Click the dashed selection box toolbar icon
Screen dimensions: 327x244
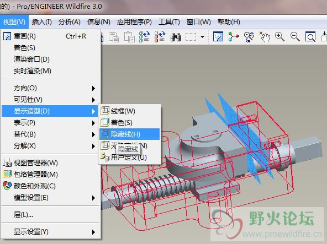point(191,37)
